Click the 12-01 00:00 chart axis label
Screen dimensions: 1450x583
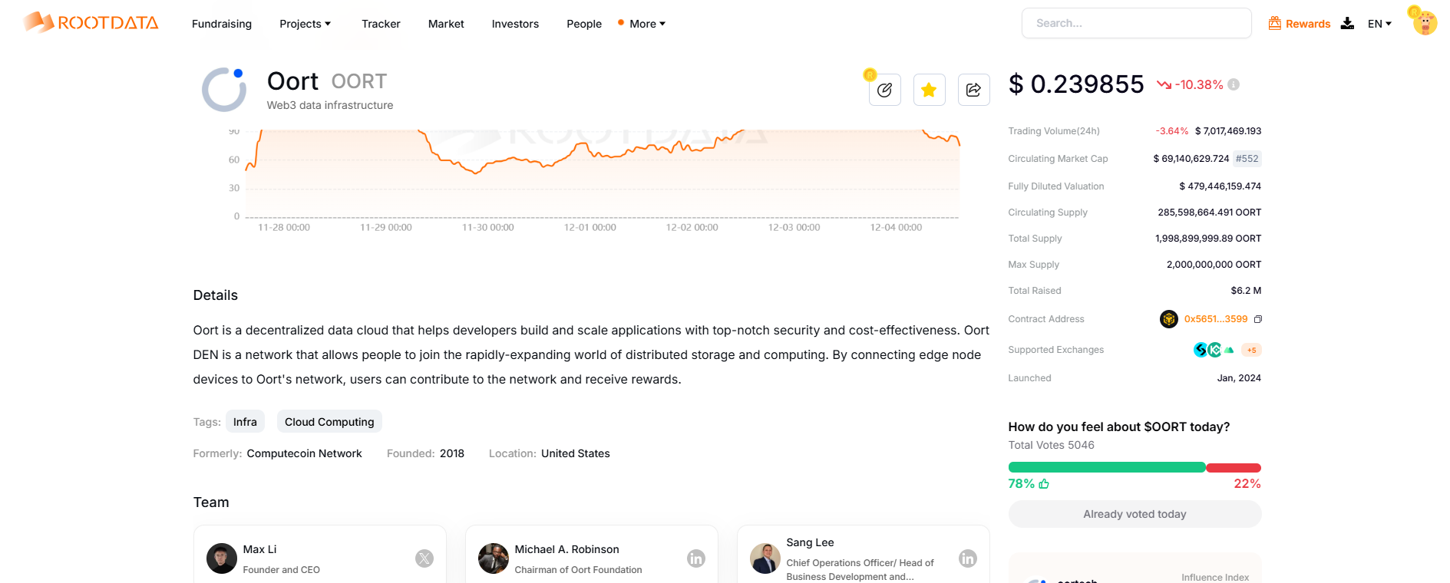tap(590, 228)
